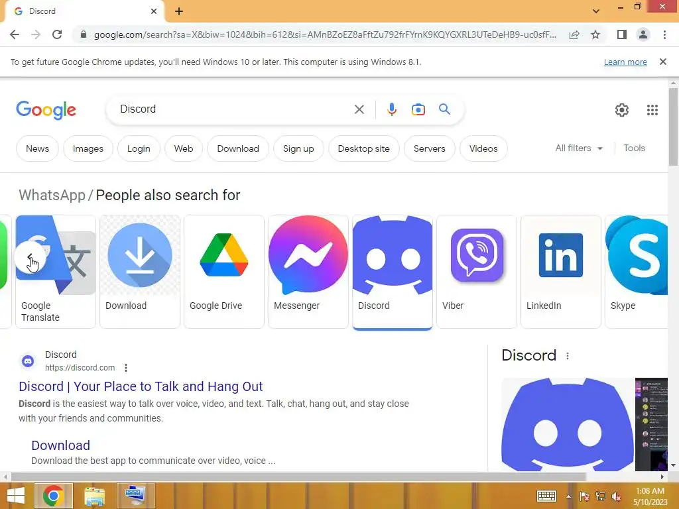679x509 pixels.
Task: Click the share page icon in address bar
Action: (574, 34)
